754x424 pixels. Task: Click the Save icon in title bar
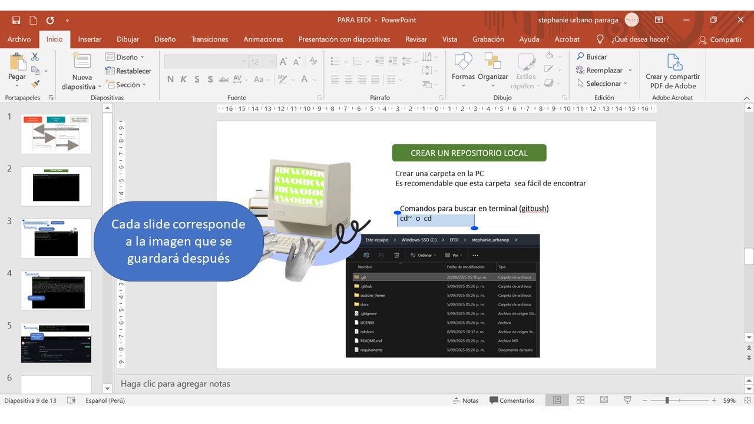16,20
